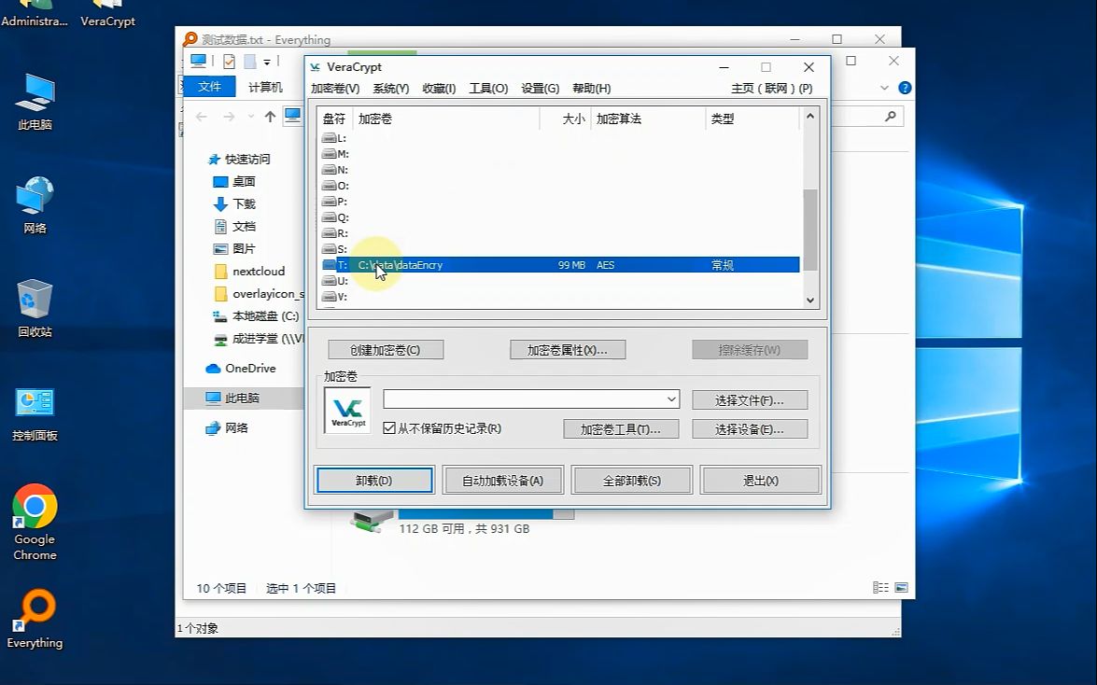Click 选择文件(F)... button
The image size is (1097, 685).
click(x=750, y=400)
